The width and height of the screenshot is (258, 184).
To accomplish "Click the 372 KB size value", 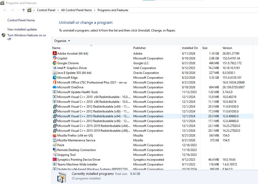I will coord(214,140).
